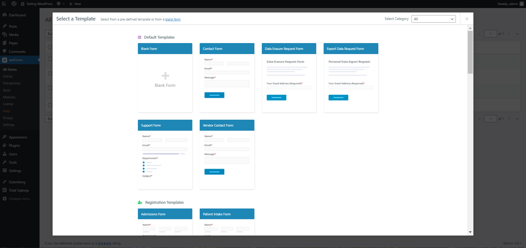
Task: Click the wrench icon beside Tools
Action: [5, 162]
